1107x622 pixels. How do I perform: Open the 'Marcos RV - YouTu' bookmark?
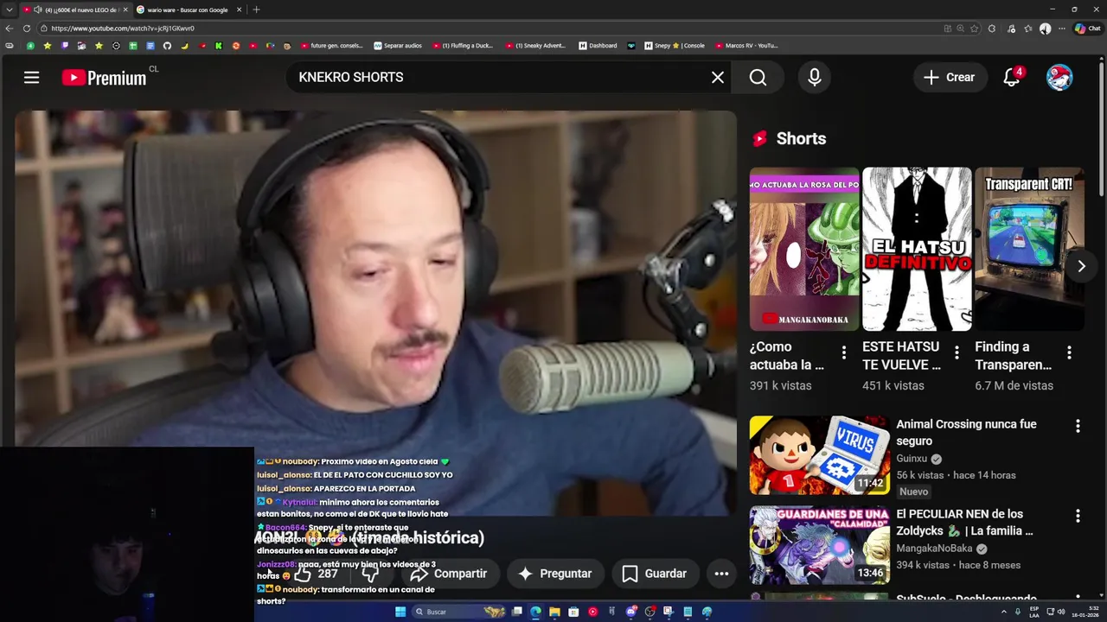[746, 46]
